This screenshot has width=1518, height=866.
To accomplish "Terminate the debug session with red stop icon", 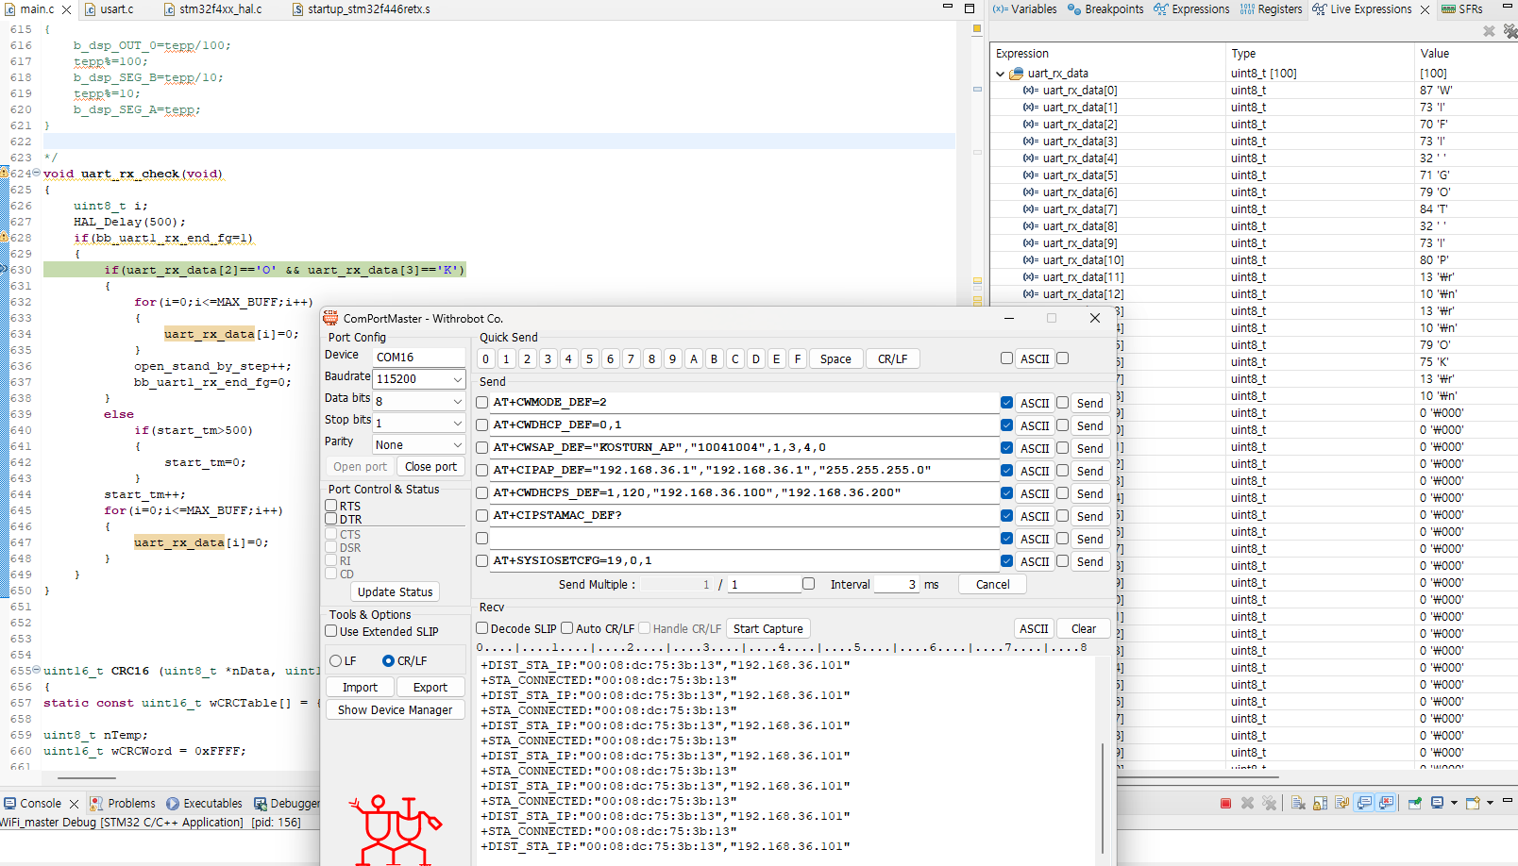I will pyautogui.click(x=1225, y=803).
